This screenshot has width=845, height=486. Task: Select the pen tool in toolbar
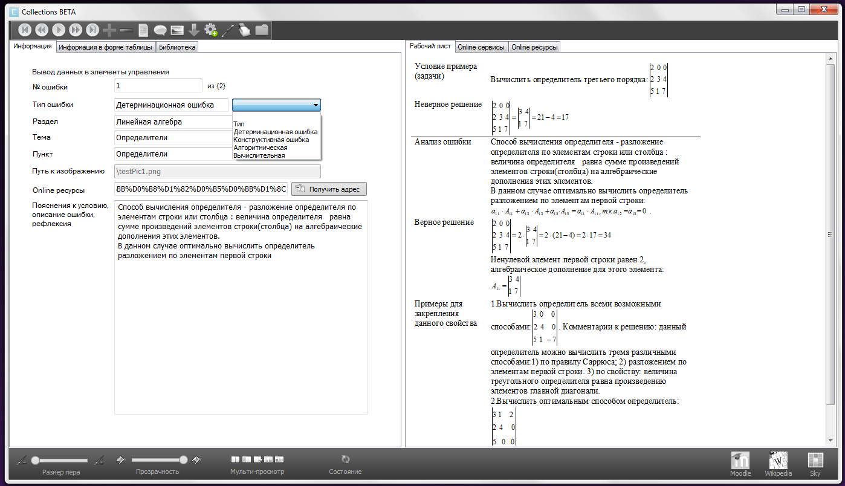coord(228,30)
